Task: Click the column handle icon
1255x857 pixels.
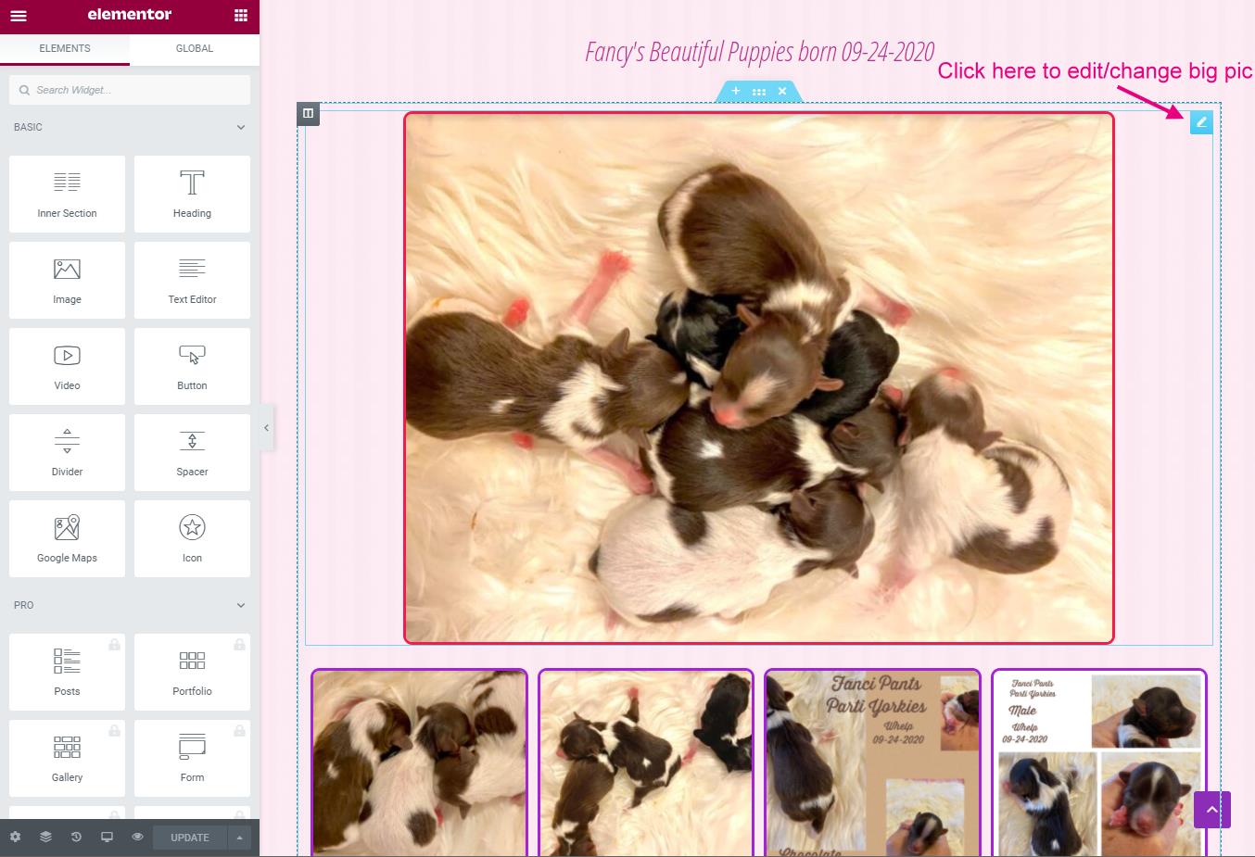Action: pyautogui.click(x=309, y=114)
